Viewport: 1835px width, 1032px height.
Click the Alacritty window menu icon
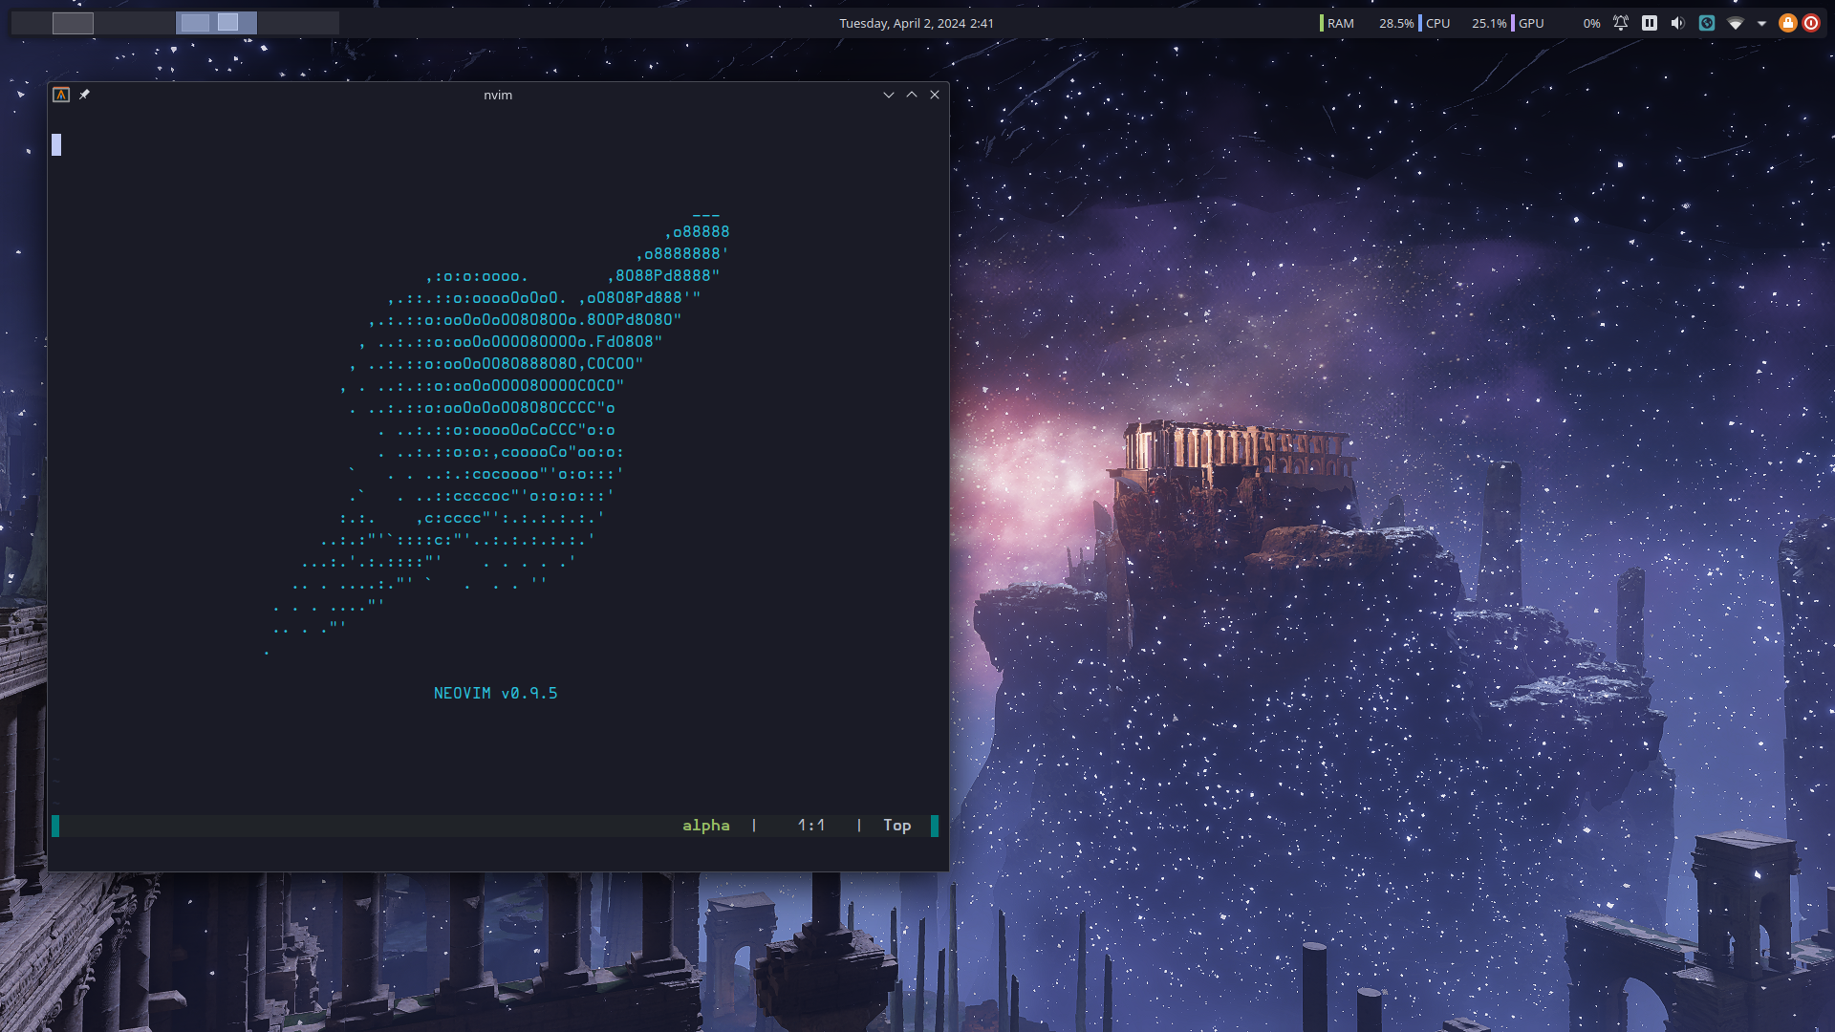pos(61,95)
